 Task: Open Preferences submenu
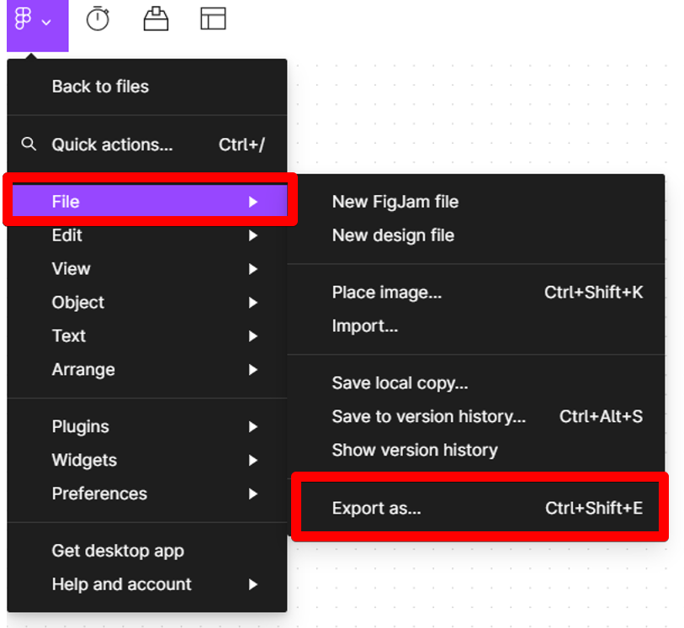[99, 494]
